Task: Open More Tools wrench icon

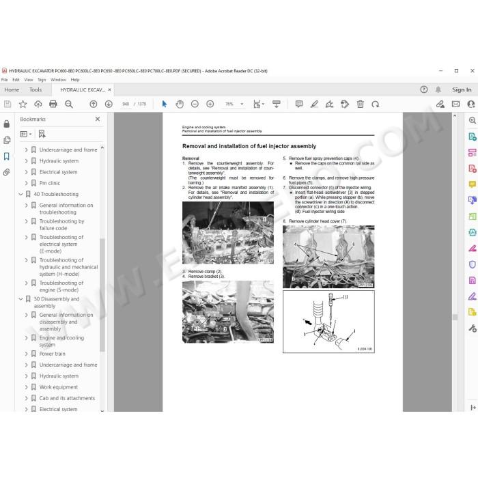Action: [473, 328]
